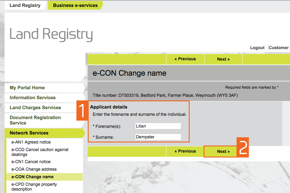
Task: Click the Land Registry logo
Action: click(x=51, y=34)
